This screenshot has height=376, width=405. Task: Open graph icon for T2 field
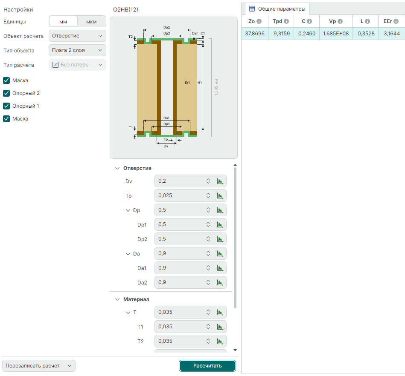tap(220, 341)
